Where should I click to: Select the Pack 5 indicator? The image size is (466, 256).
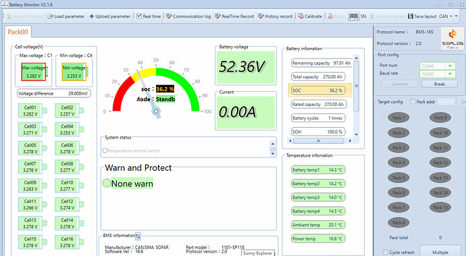pos(398,178)
